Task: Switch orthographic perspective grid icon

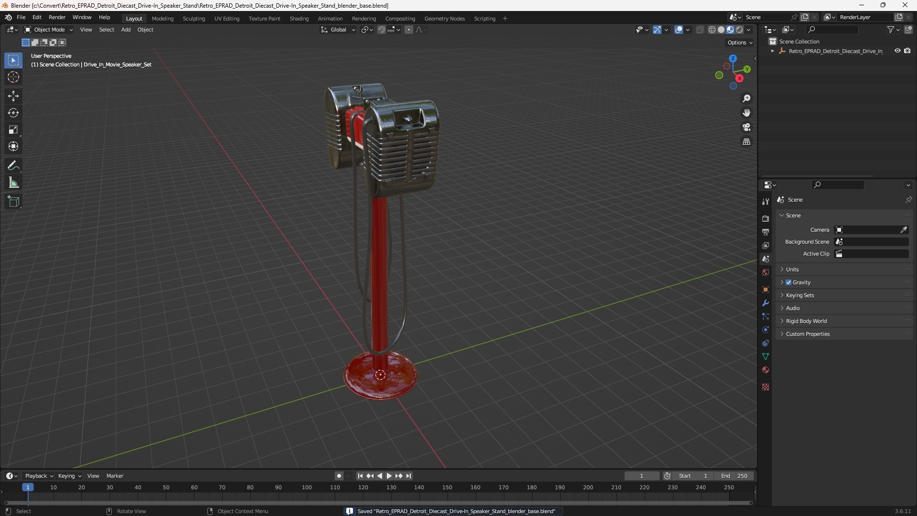Action: [746, 141]
